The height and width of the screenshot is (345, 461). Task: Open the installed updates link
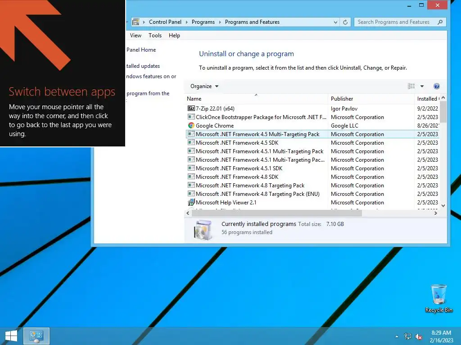[x=143, y=66]
